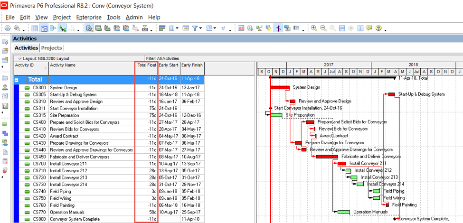
Task: Click the two-pane split icon
Action: click(x=360, y=28)
